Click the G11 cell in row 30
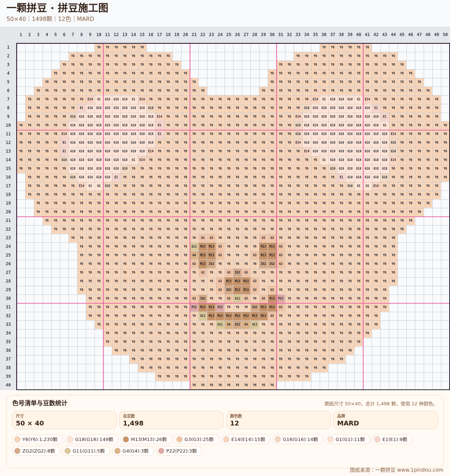This screenshot has height=476, width=450. click(237, 298)
